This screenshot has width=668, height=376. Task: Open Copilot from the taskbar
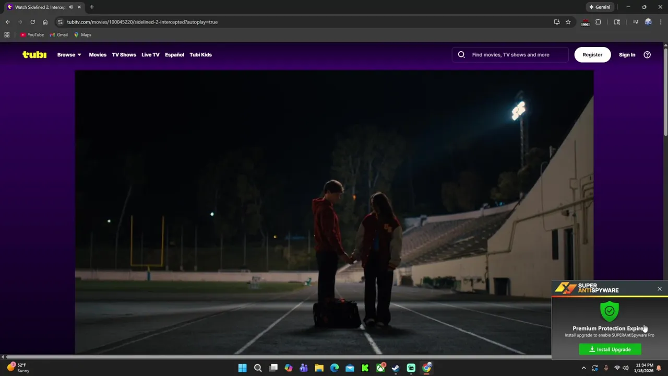coord(289,368)
